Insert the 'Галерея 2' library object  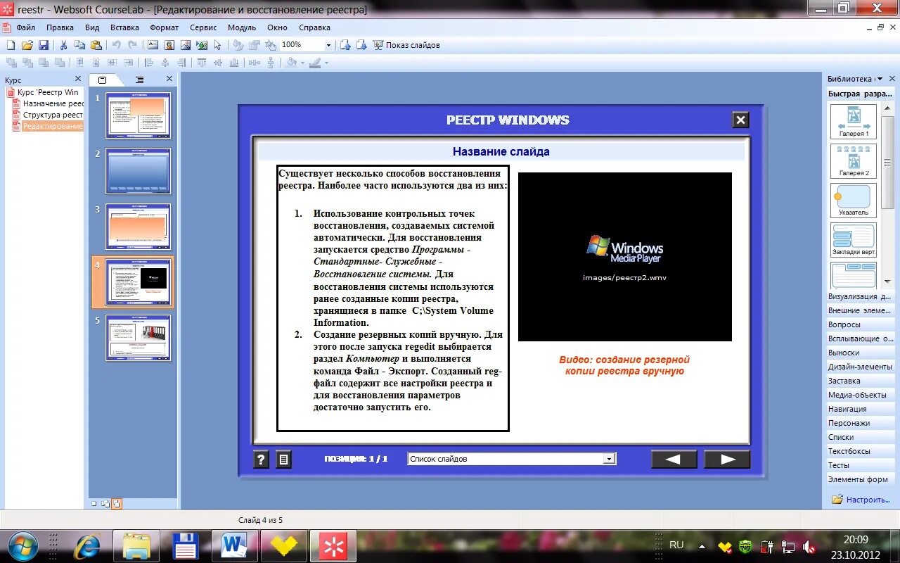tap(854, 161)
